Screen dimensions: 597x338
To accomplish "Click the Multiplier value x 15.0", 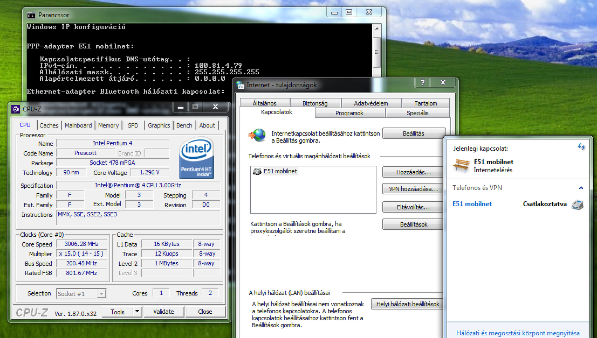I will pos(81,253).
